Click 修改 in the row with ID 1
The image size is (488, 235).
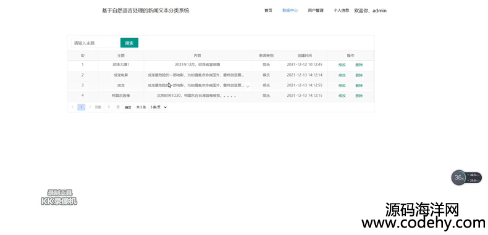coord(342,65)
